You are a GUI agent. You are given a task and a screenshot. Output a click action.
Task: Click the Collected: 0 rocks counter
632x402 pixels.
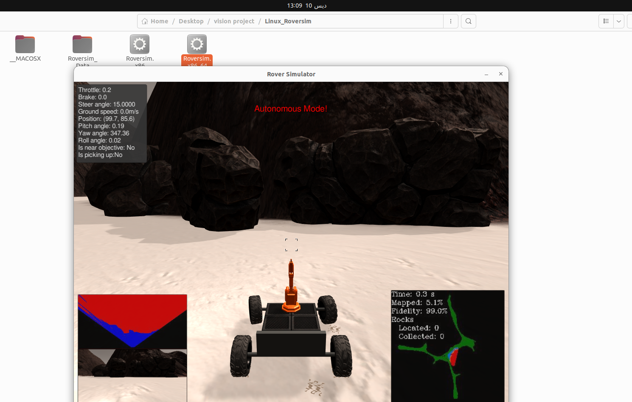point(421,336)
